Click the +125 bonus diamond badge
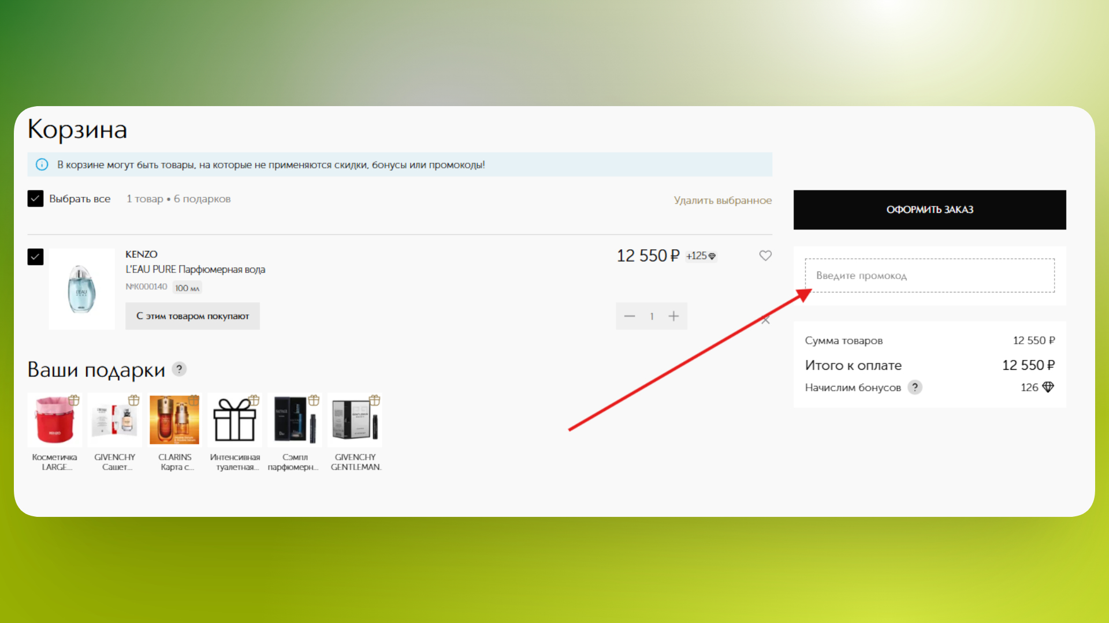Screen dimensions: 1109x623 (701, 256)
